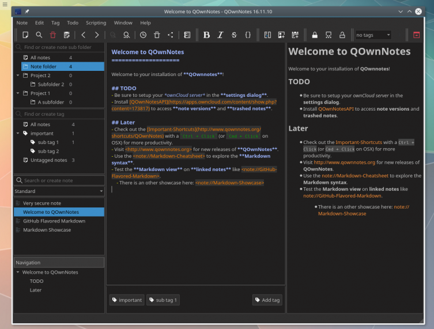Open the Window menu
Screen dimensions: 434x329
(x=123, y=22)
